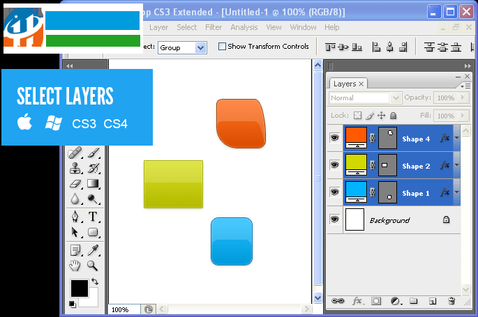Click Align Vertical Centers icon

[343, 47]
